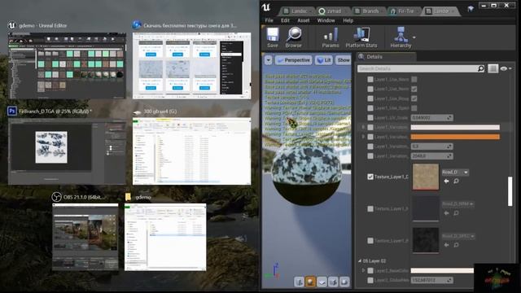Screen dimensions: 521x293
Task: Expand the orange Layer1_Variation color row
Action: [363, 137]
